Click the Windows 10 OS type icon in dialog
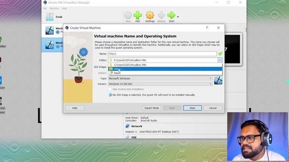This screenshot has width=289, height=162. (218, 81)
